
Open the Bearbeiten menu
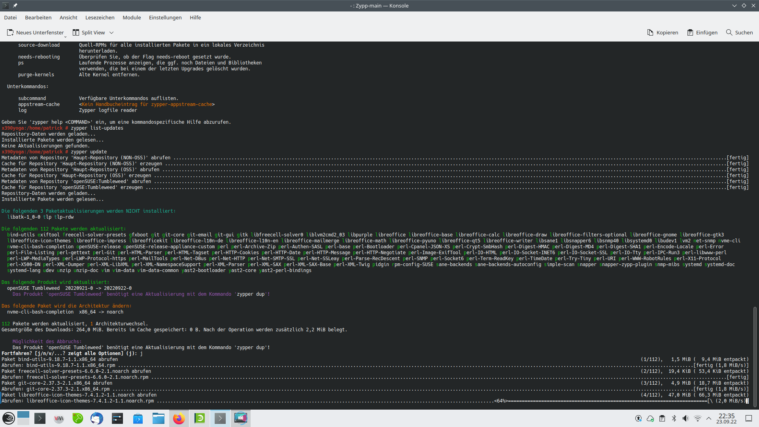tap(38, 17)
